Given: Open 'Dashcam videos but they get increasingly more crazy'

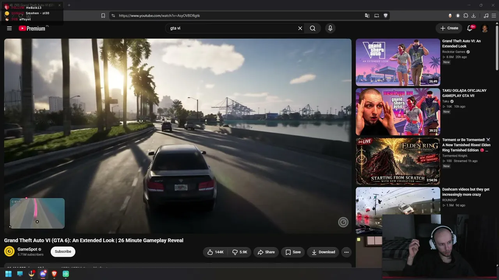Looking at the screenshot, I should pos(465,192).
